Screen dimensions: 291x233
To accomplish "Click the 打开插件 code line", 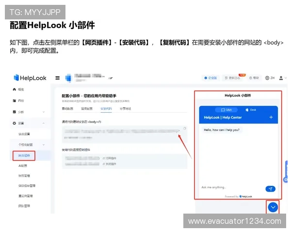I will click(x=91, y=158).
